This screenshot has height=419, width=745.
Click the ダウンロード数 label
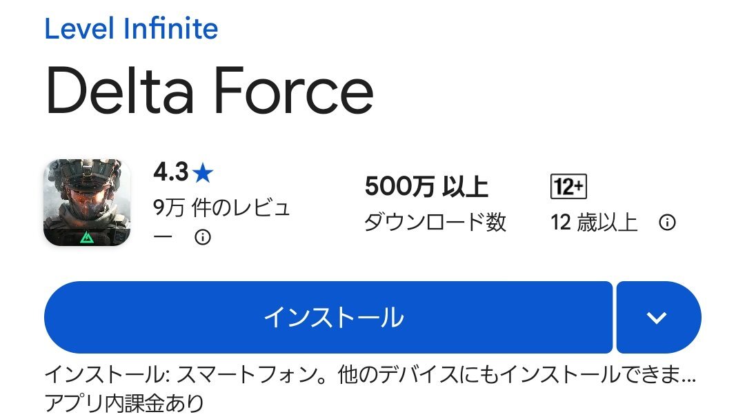point(435,222)
